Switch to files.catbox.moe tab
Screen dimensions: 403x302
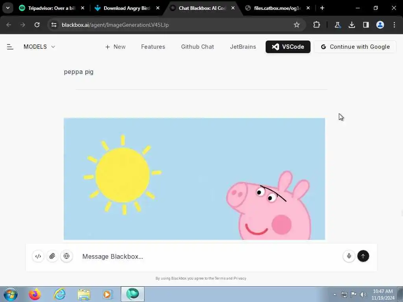pos(277,8)
